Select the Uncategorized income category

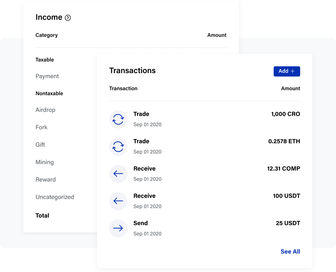(55, 197)
